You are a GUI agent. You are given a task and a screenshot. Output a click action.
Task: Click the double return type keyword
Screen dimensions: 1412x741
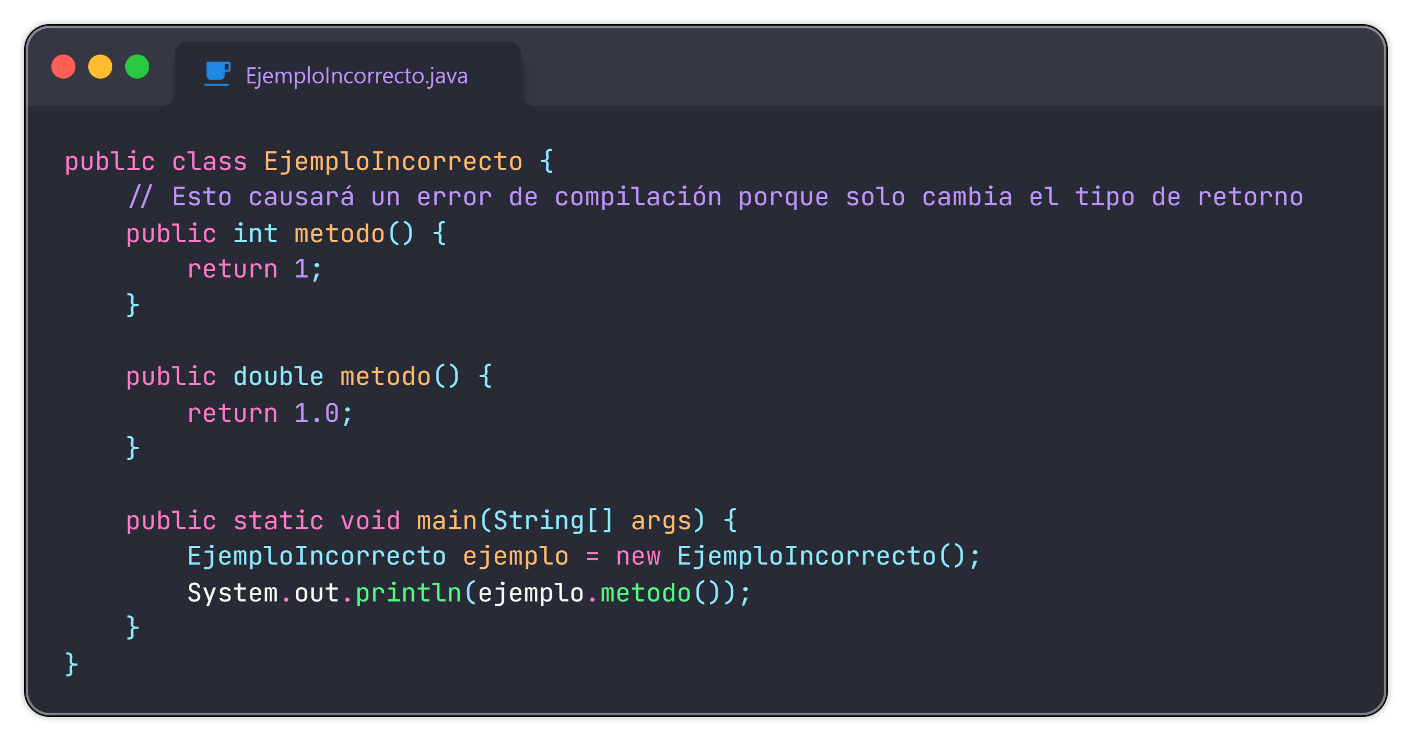point(279,377)
